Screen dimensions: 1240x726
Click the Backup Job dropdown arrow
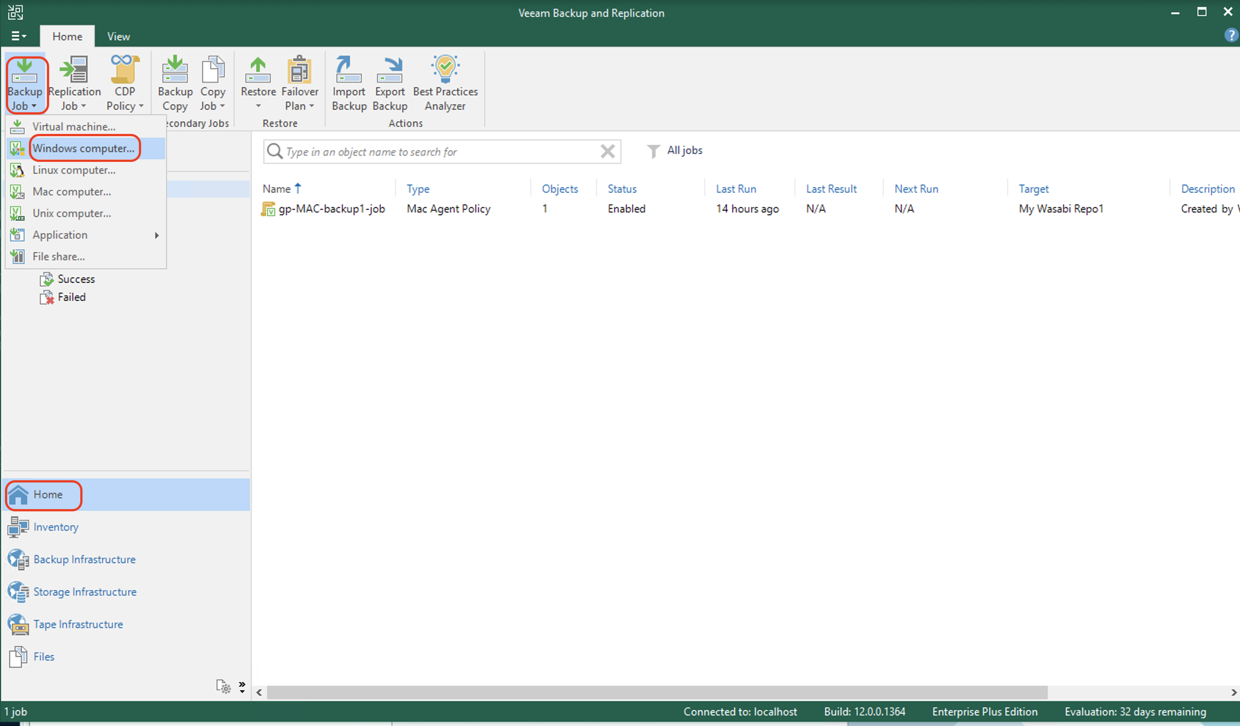point(34,106)
